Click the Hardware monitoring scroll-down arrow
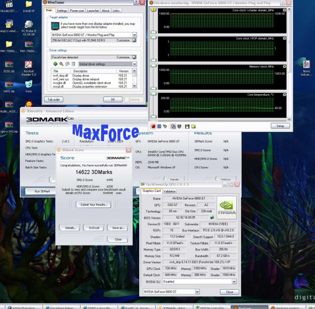The height and width of the screenshot is (309, 315). tap(289, 119)
